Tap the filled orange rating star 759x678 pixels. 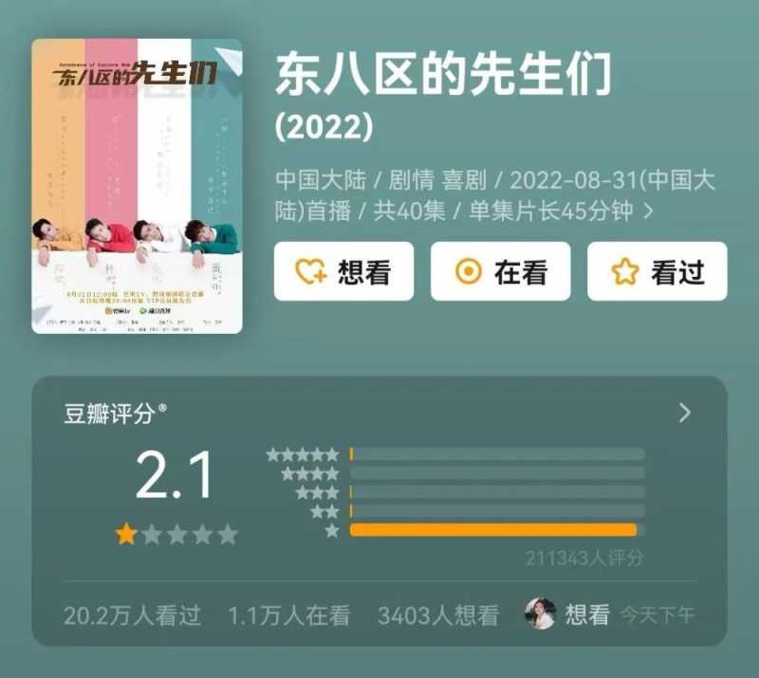[x=126, y=534]
